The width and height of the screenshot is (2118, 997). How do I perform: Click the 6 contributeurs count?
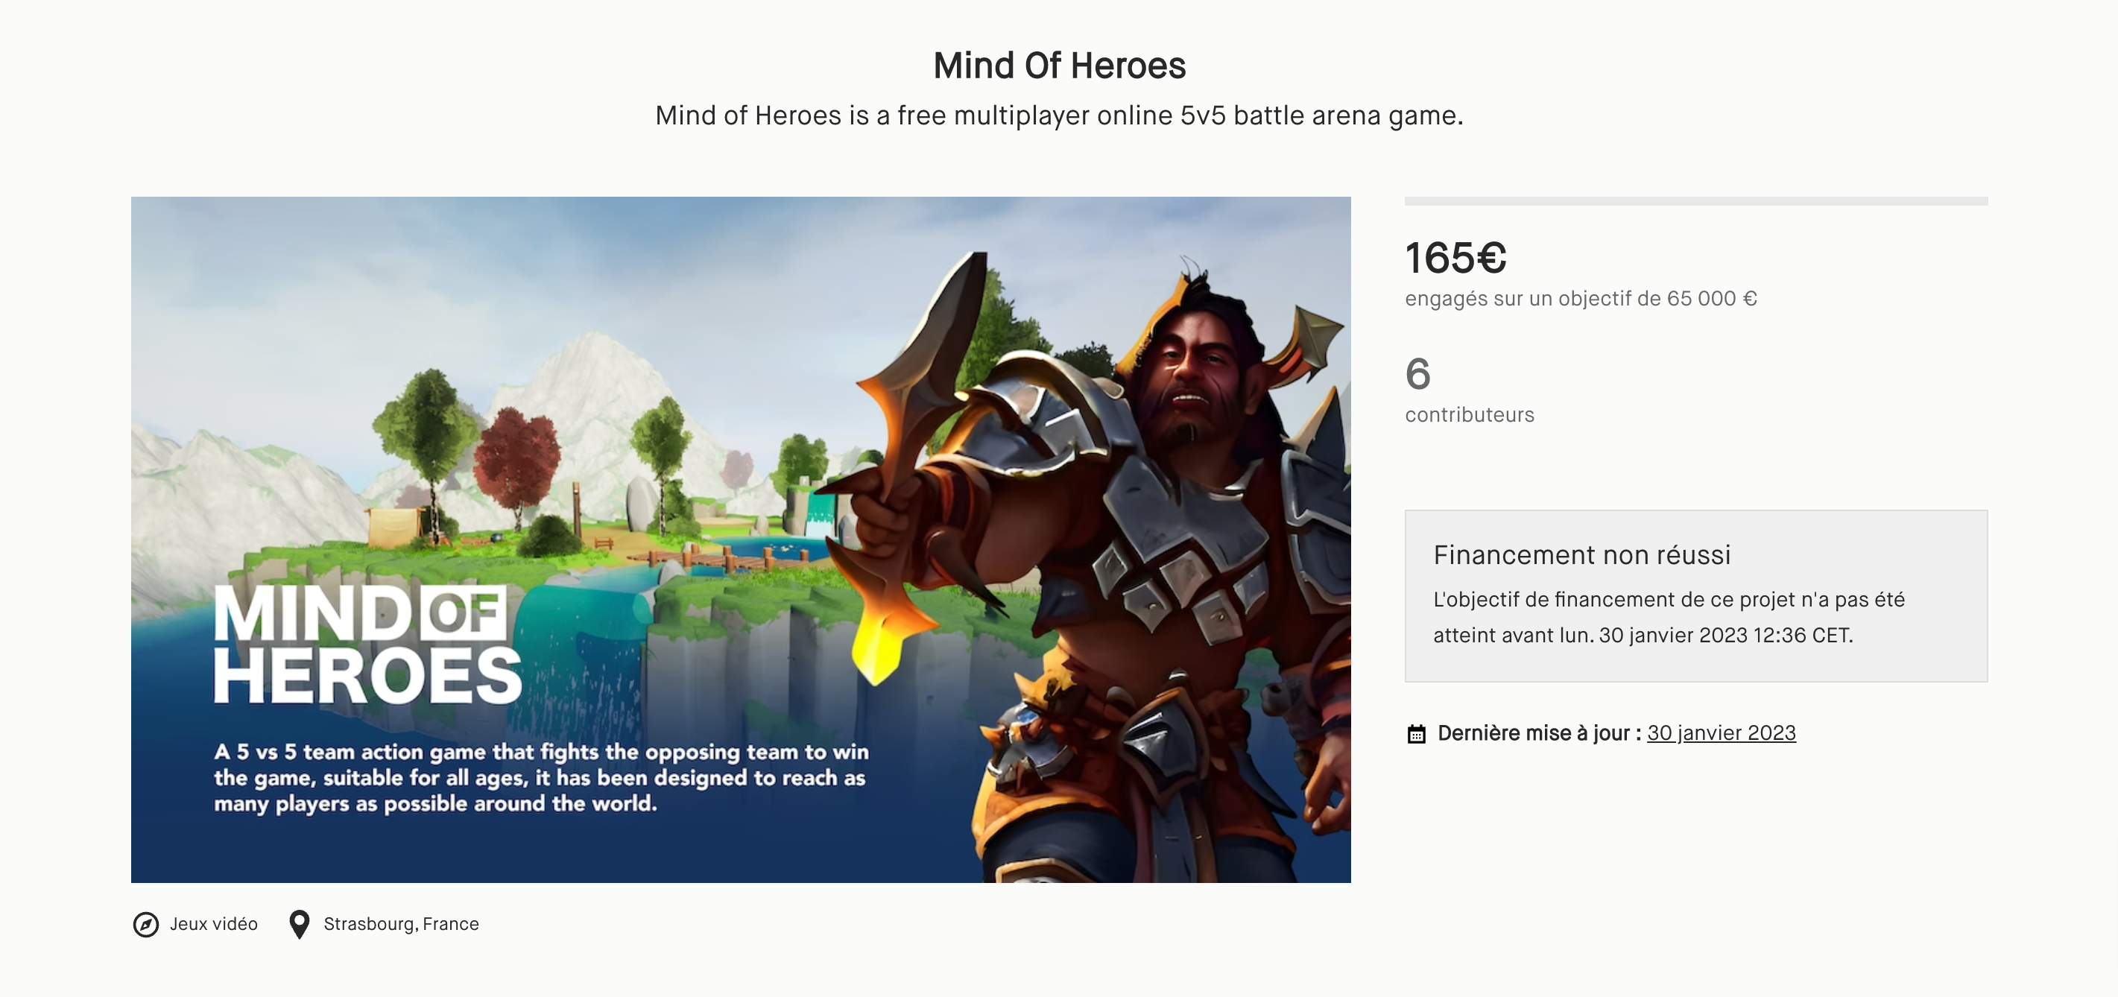1418,374
